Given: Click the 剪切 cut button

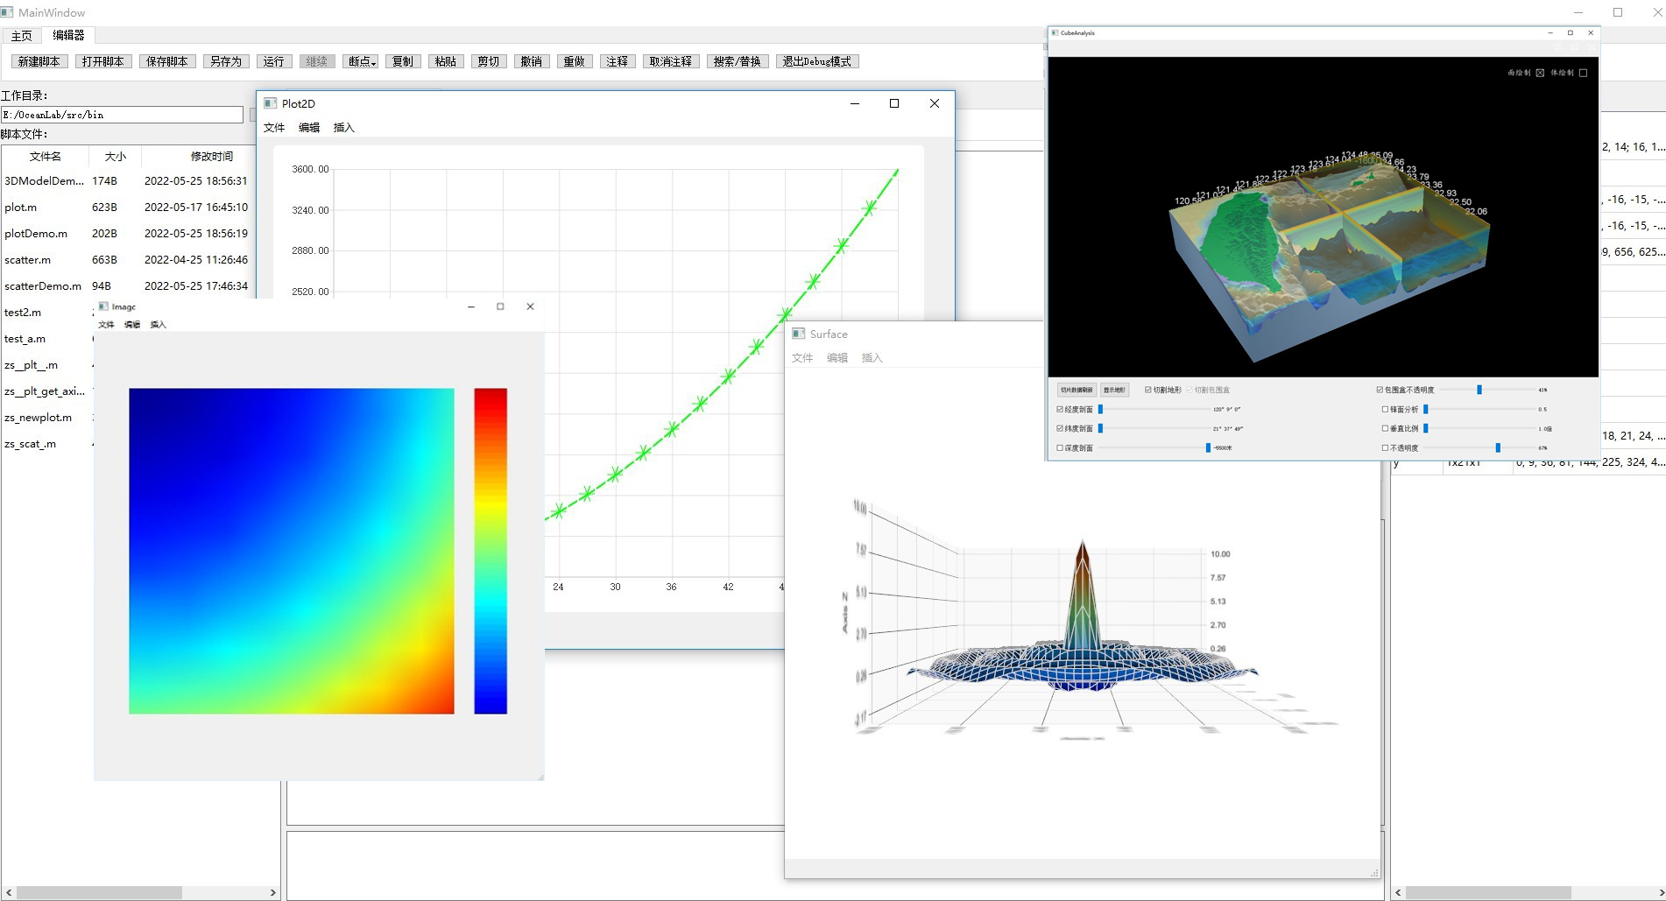Looking at the screenshot, I should coord(489,61).
